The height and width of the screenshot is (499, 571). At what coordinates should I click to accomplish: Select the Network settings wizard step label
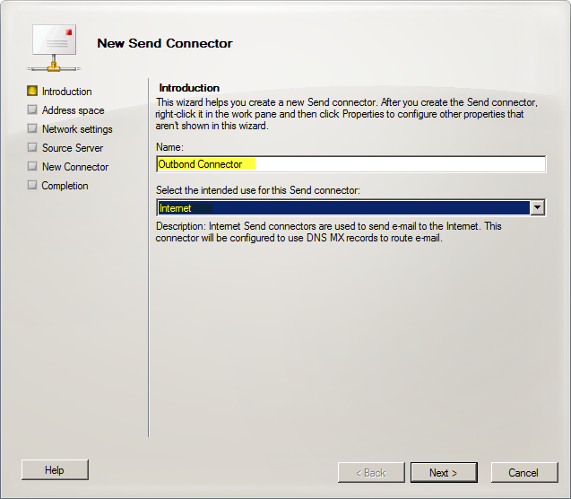click(x=77, y=129)
